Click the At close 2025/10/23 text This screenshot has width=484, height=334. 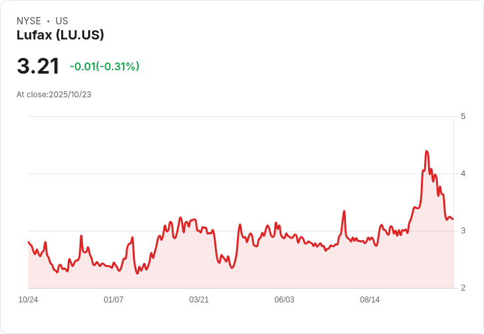[54, 95]
